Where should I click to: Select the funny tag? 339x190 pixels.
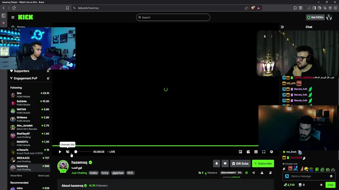(105, 173)
